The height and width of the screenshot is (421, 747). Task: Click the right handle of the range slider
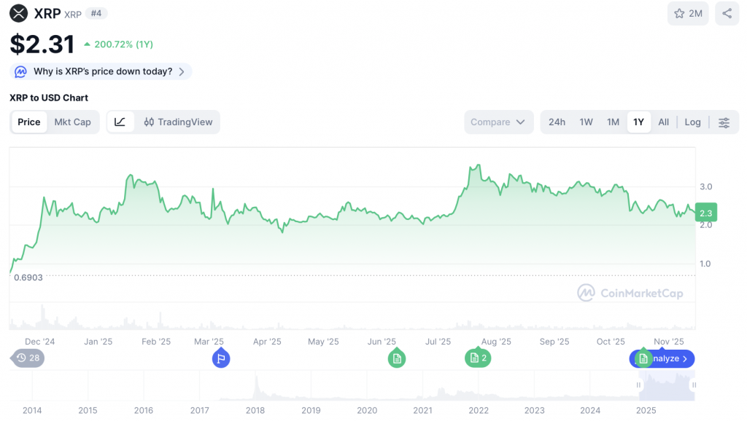[694, 385]
